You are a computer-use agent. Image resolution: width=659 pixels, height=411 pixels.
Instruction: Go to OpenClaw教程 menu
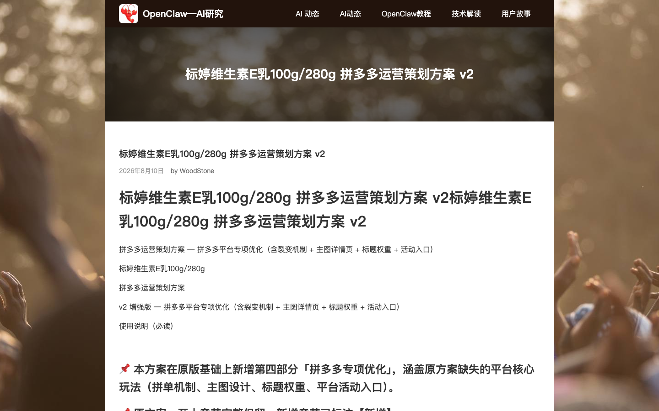tap(406, 14)
